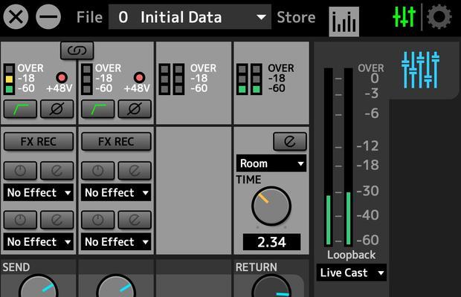This screenshot has height=297, width=461.
Task: Turn on channel 1 first effect power
Action: (x=20, y=171)
